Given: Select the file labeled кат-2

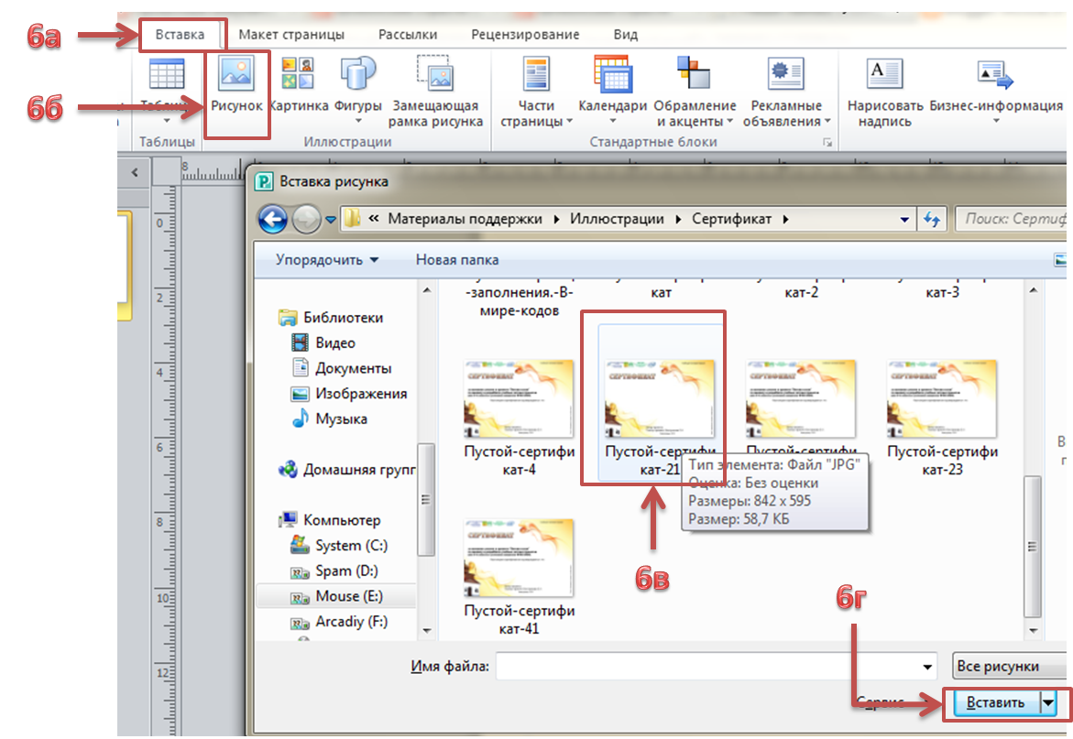Looking at the screenshot, I should [x=802, y=293].
